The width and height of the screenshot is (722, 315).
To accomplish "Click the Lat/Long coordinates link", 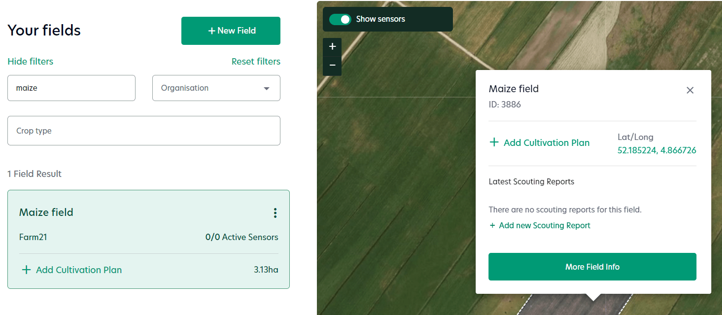I will (x=656, y=150).
